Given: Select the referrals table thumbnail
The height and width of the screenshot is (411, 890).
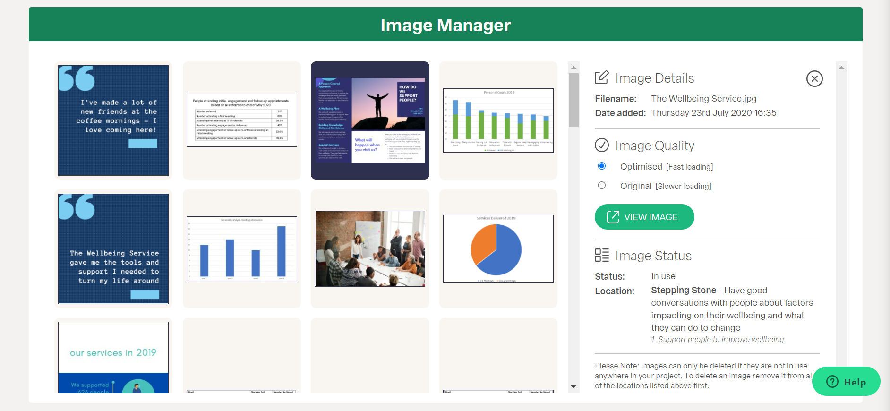Looking at the screenshot, I should tap(242, 120).
